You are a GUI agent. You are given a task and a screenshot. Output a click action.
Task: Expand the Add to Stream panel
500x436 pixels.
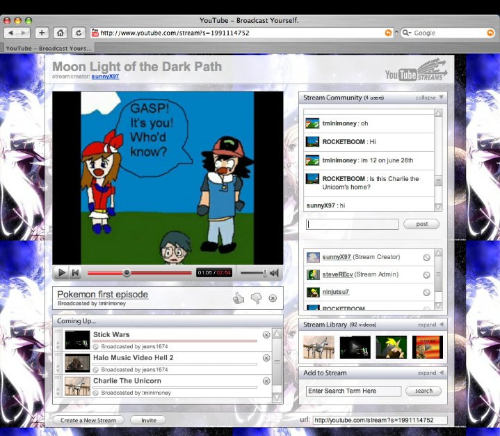(430, 373)
